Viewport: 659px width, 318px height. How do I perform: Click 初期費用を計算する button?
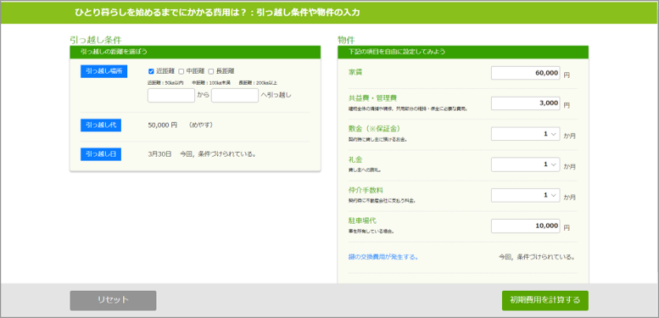click(x=545, y=300)
